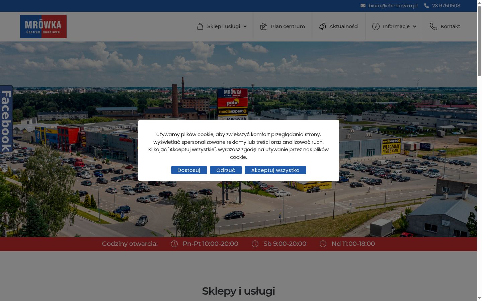
Task: Go to the Kontakt page
Action: [450, 26]
